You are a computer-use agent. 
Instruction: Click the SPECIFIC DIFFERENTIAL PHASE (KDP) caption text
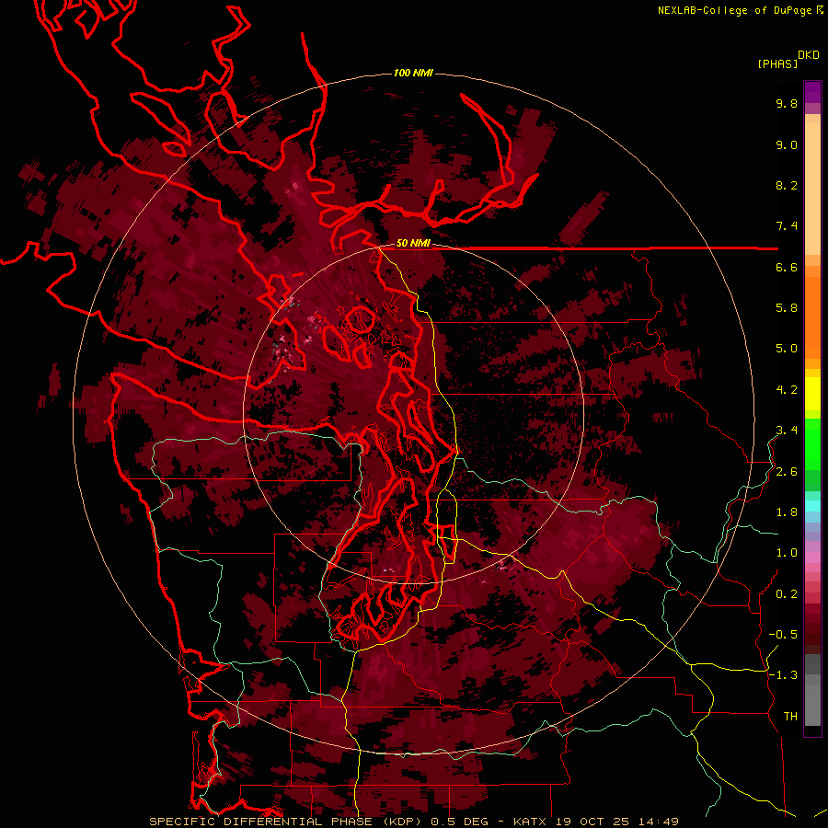(x=287, y=822)
